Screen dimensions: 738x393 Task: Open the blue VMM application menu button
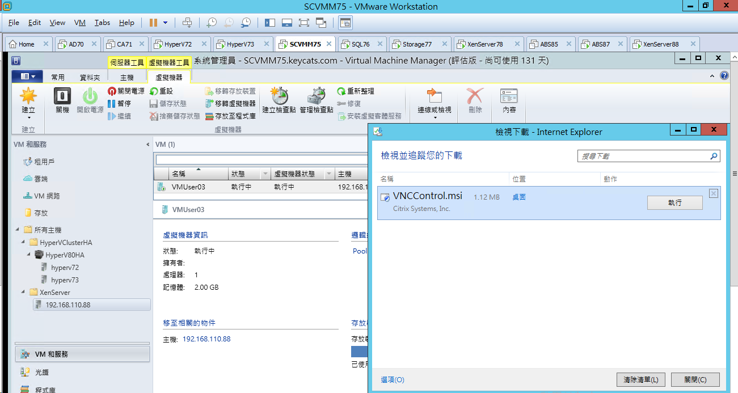pyautogui.click(x=27, y=77)
